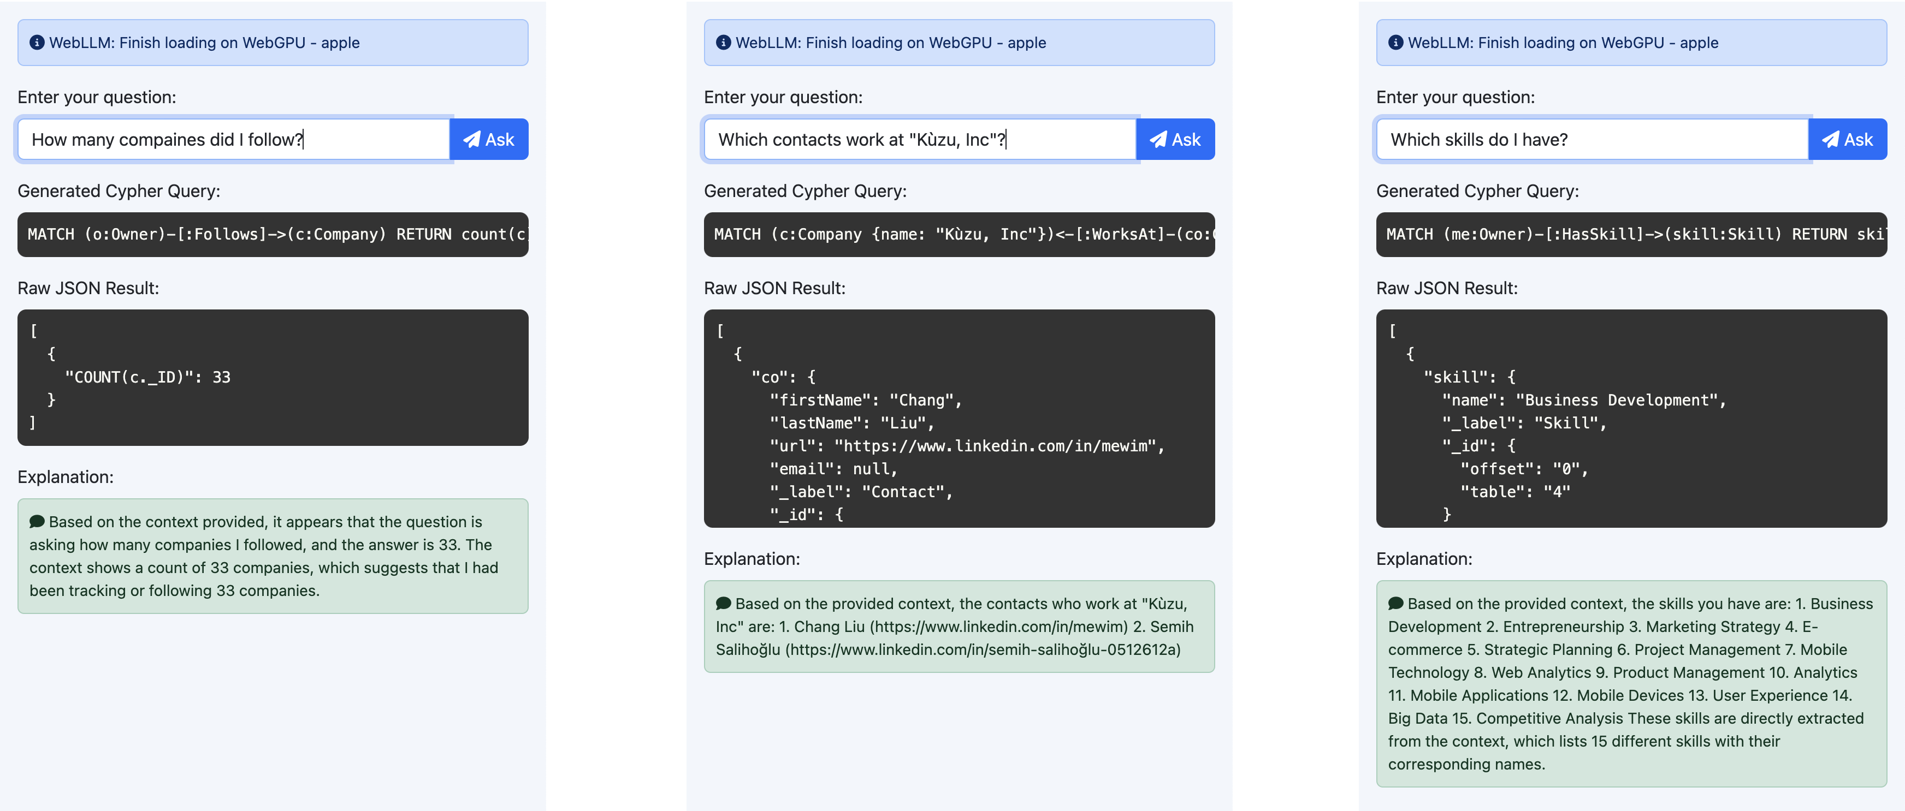The width and height of the screenshot is (1905, 811).
Task: Focus the 'How many compaines did I follow?' input
Action: (x=234, y=139)
